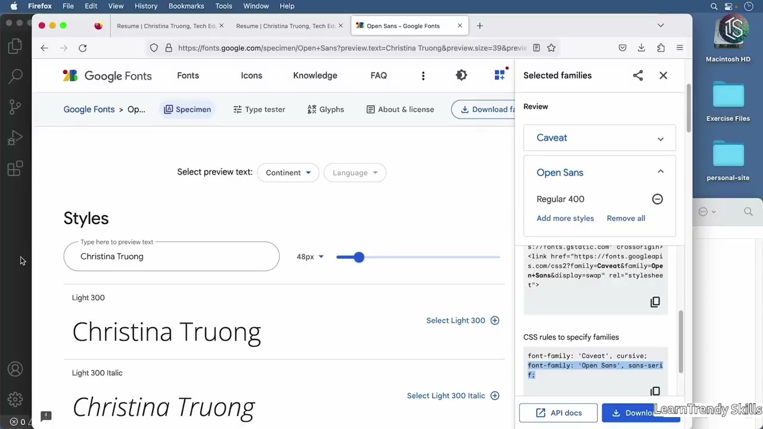The height and width of the screenshot is (429, 763).
Task: Open VS Code Manage gear icon
Action: [15, 399]
